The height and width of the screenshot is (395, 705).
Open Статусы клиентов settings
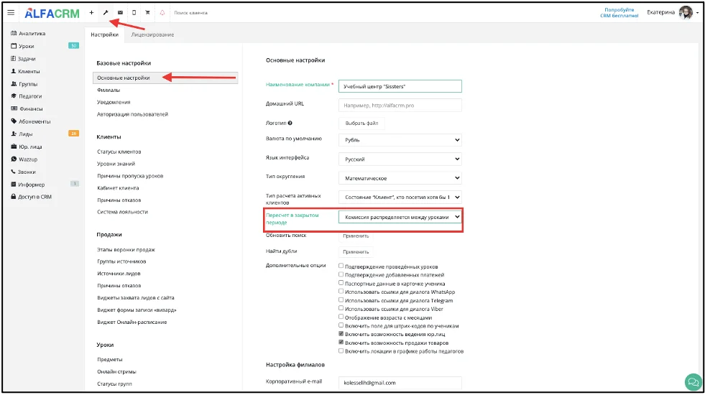tap(119, 152)
